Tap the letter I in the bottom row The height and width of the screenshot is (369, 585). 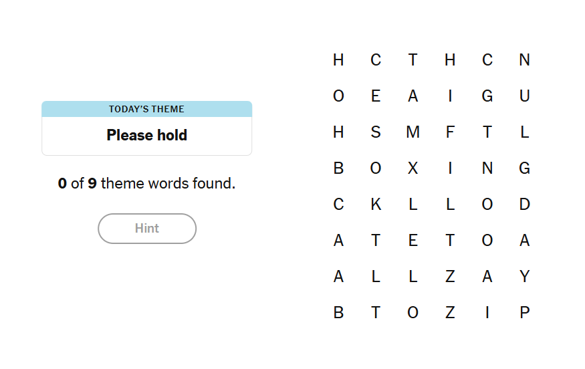pos(487,312)
